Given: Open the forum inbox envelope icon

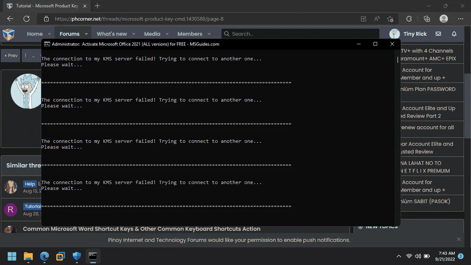Looking at the screenshot, I should coord(438,34).
